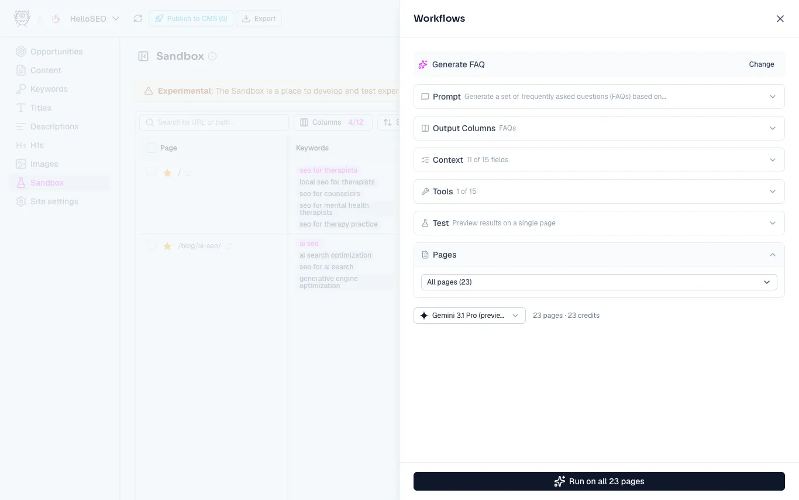This screenshot has width=799, height=500.
Task: Expand the Prompt section
Action: 599,97
